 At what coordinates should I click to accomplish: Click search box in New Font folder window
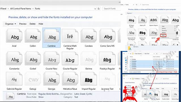pyautogui.click(x=169, y=54)
